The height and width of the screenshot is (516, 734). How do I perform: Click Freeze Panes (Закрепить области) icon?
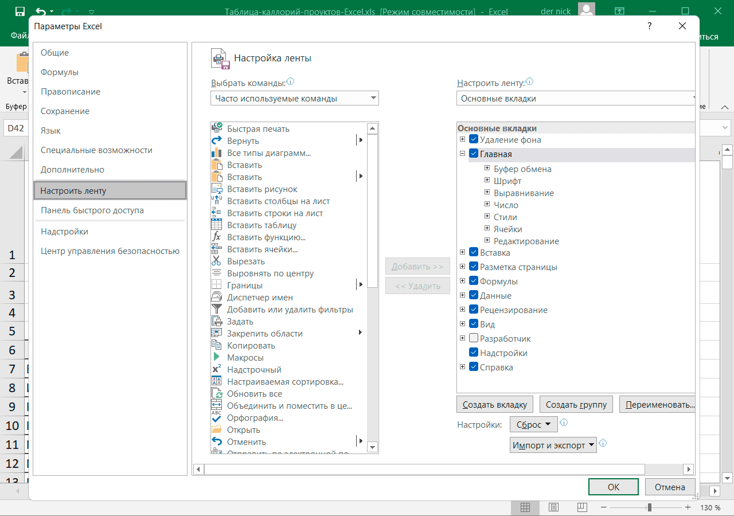point(217,333)
